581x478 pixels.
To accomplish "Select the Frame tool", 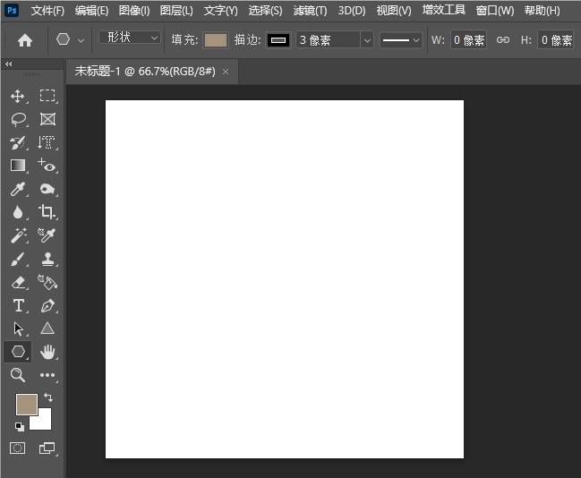I will click(x=47, y=119).
